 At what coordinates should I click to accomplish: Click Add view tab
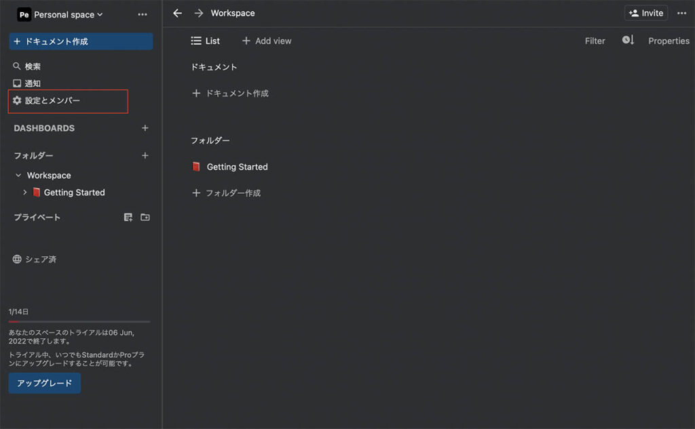[x=267, y=41]
